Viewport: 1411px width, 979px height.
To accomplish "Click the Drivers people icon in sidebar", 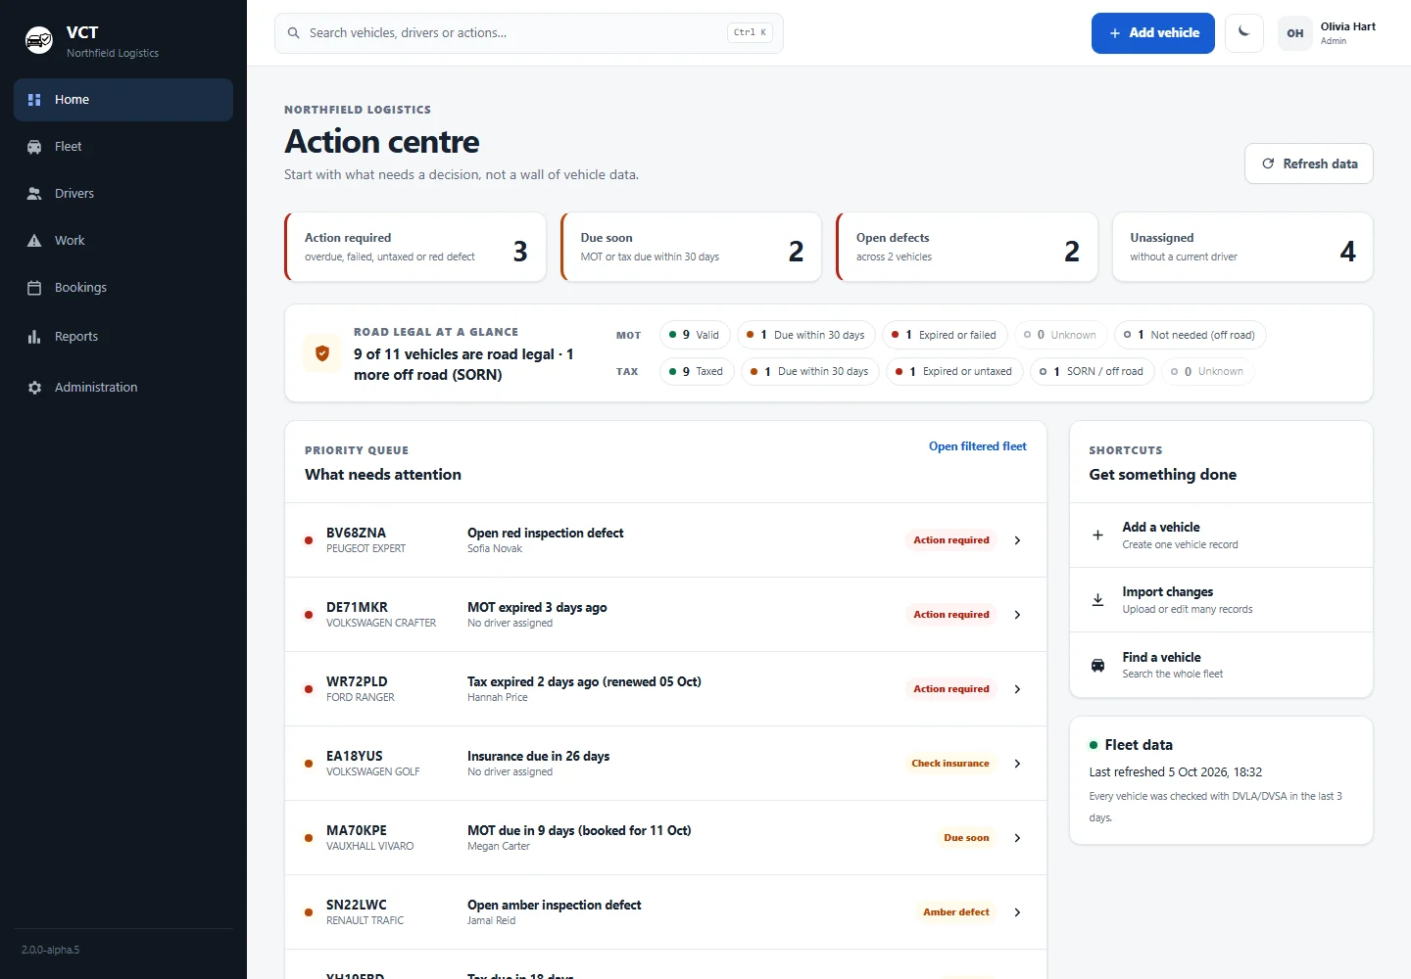I will click(34, 194).
